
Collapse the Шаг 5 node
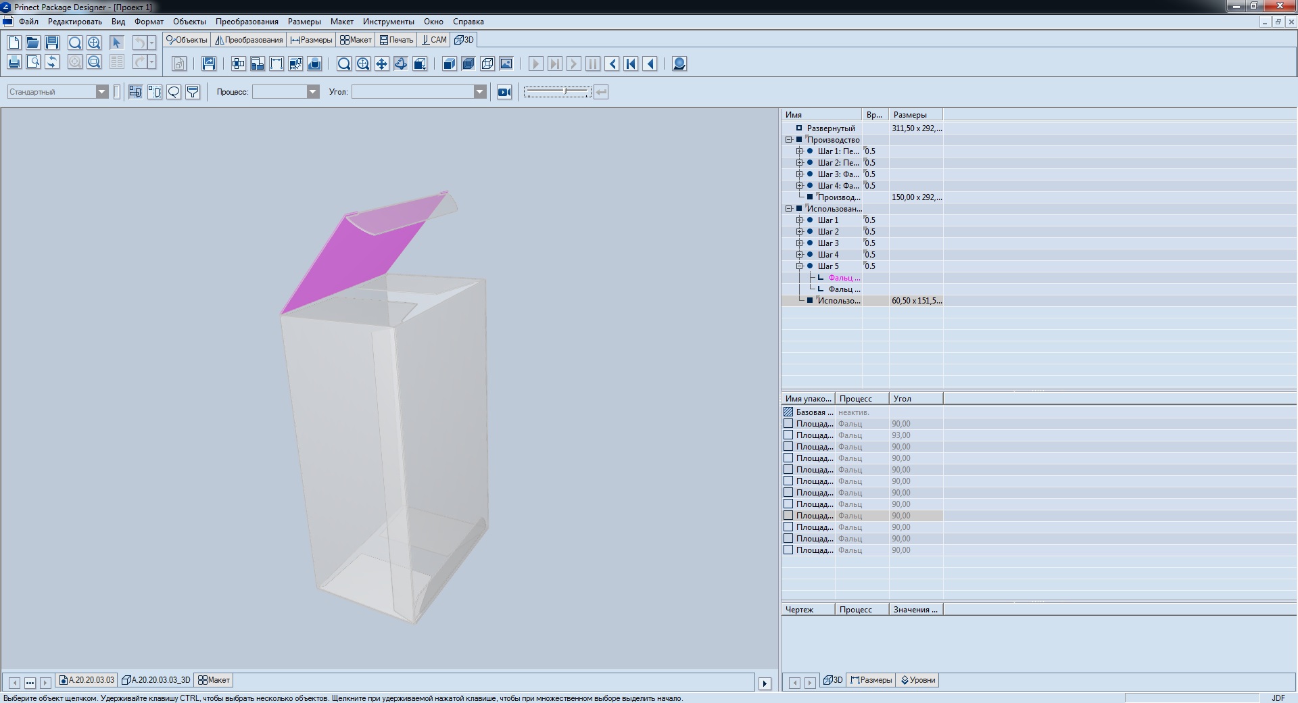click(x=799, y=266)
